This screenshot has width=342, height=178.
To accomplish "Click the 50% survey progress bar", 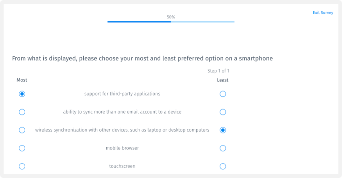I will click(x=171, y=22).
